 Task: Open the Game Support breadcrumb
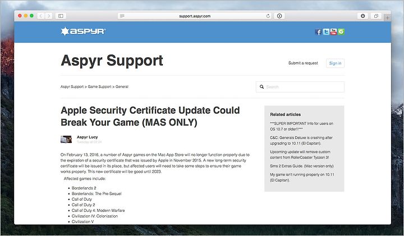pyautogui.click(x=99, y=87)
